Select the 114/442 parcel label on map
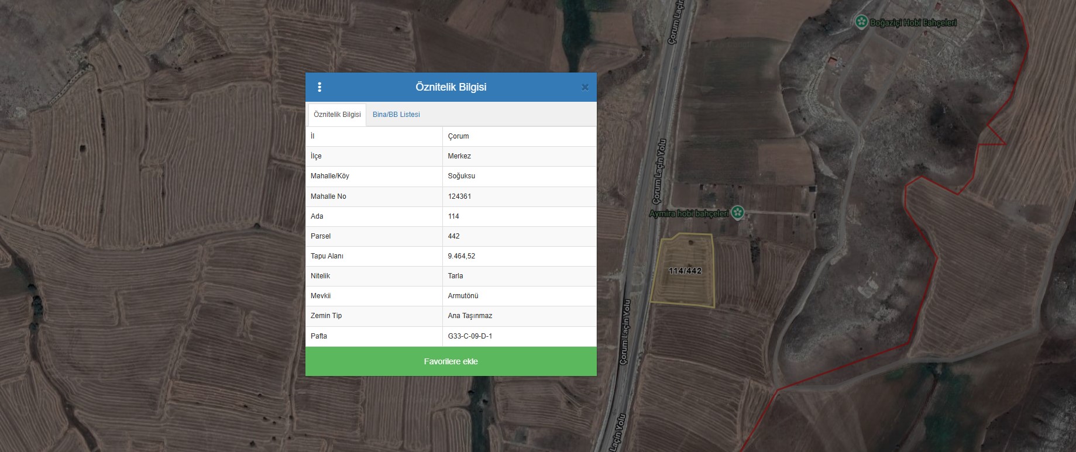1076x452 pixels. 685,271
